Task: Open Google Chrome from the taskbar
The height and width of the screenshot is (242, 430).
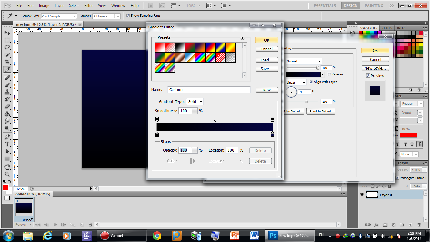Action: click(x=157, y=235)
